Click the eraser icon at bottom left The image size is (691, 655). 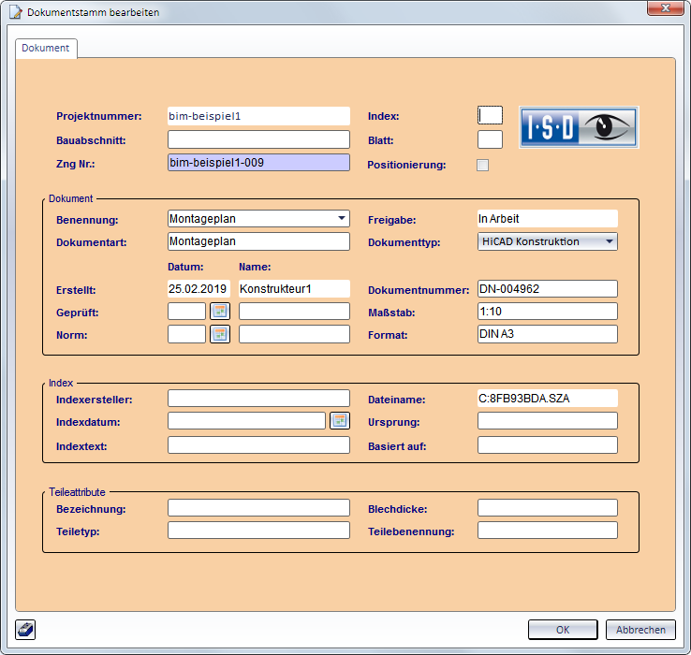(x=25, y=630)
